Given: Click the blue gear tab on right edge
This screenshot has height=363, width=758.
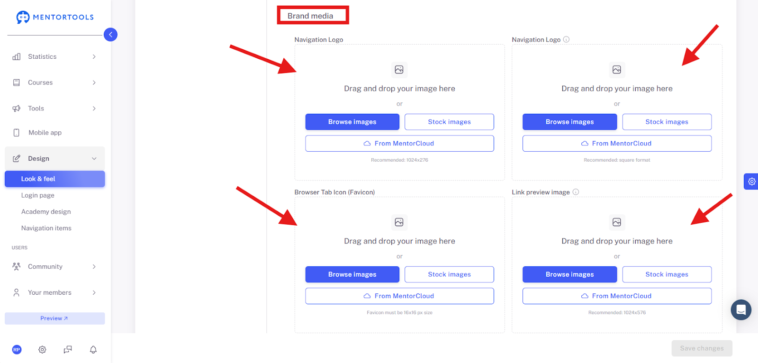Looking at the screenshot, I should coord(751,181).
